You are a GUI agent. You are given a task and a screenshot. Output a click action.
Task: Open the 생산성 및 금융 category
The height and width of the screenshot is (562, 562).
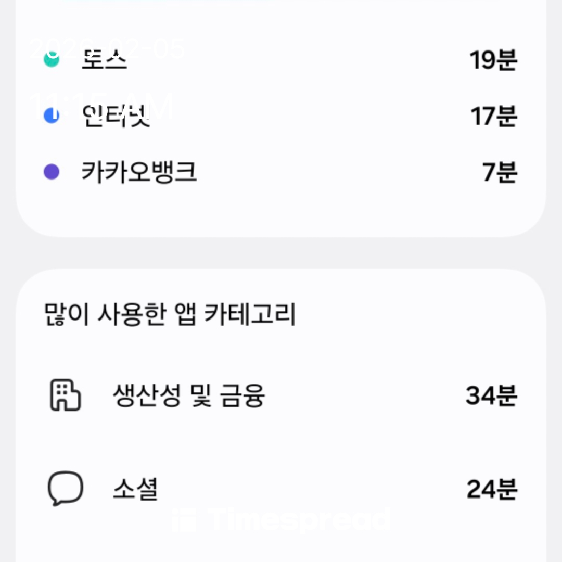click(x=188, y=396)
